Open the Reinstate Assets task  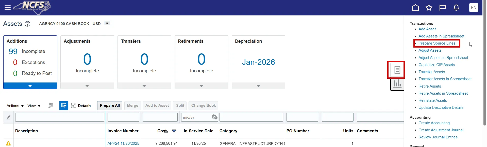(x=433, y=100)
